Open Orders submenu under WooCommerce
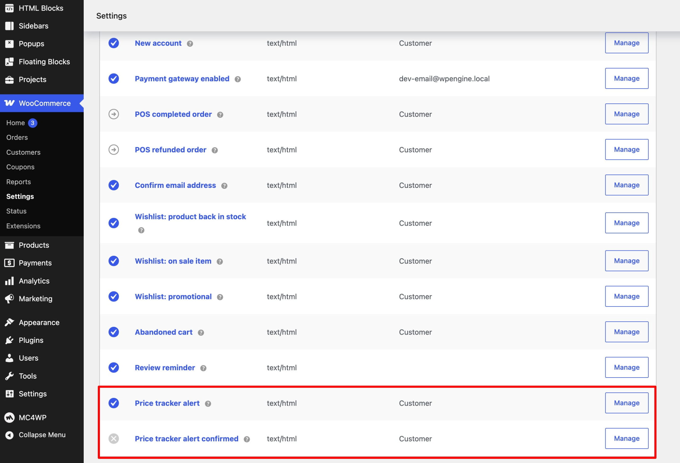Image resolution: width=680 pixels, height=463 pixels. click(x=17, y=137)
